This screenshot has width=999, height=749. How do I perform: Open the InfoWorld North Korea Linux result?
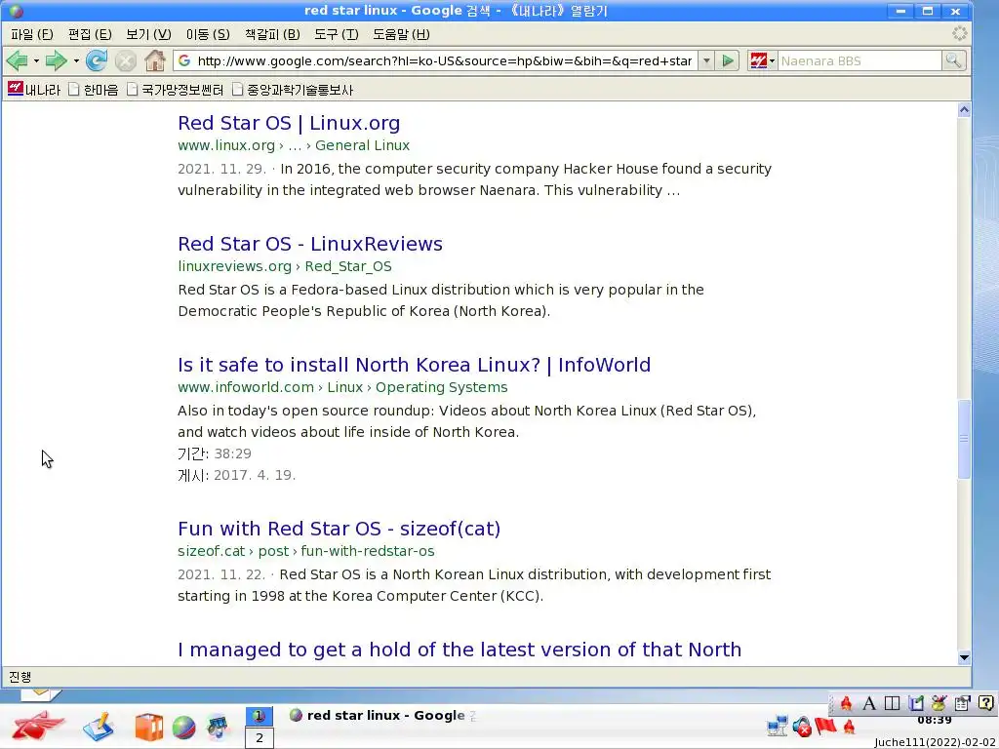click(414, 365)
